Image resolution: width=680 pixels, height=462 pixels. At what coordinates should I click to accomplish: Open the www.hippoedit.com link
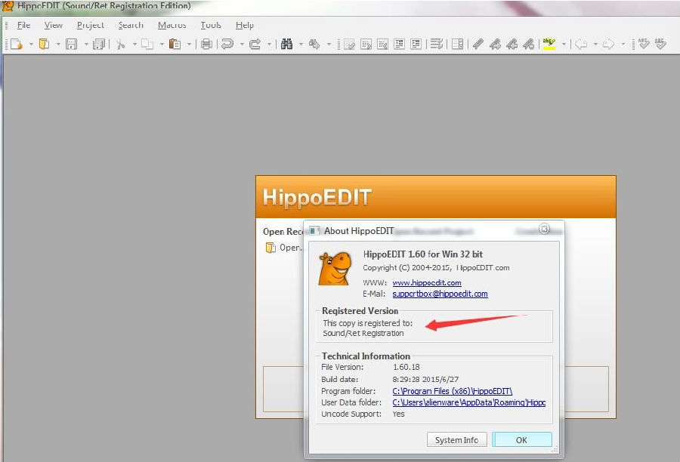click(427, 282)
